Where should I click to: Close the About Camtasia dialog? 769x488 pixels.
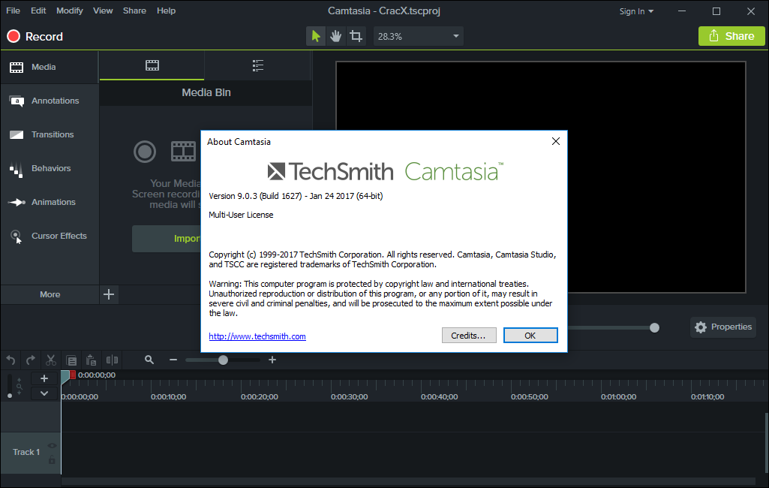(556, 141)
